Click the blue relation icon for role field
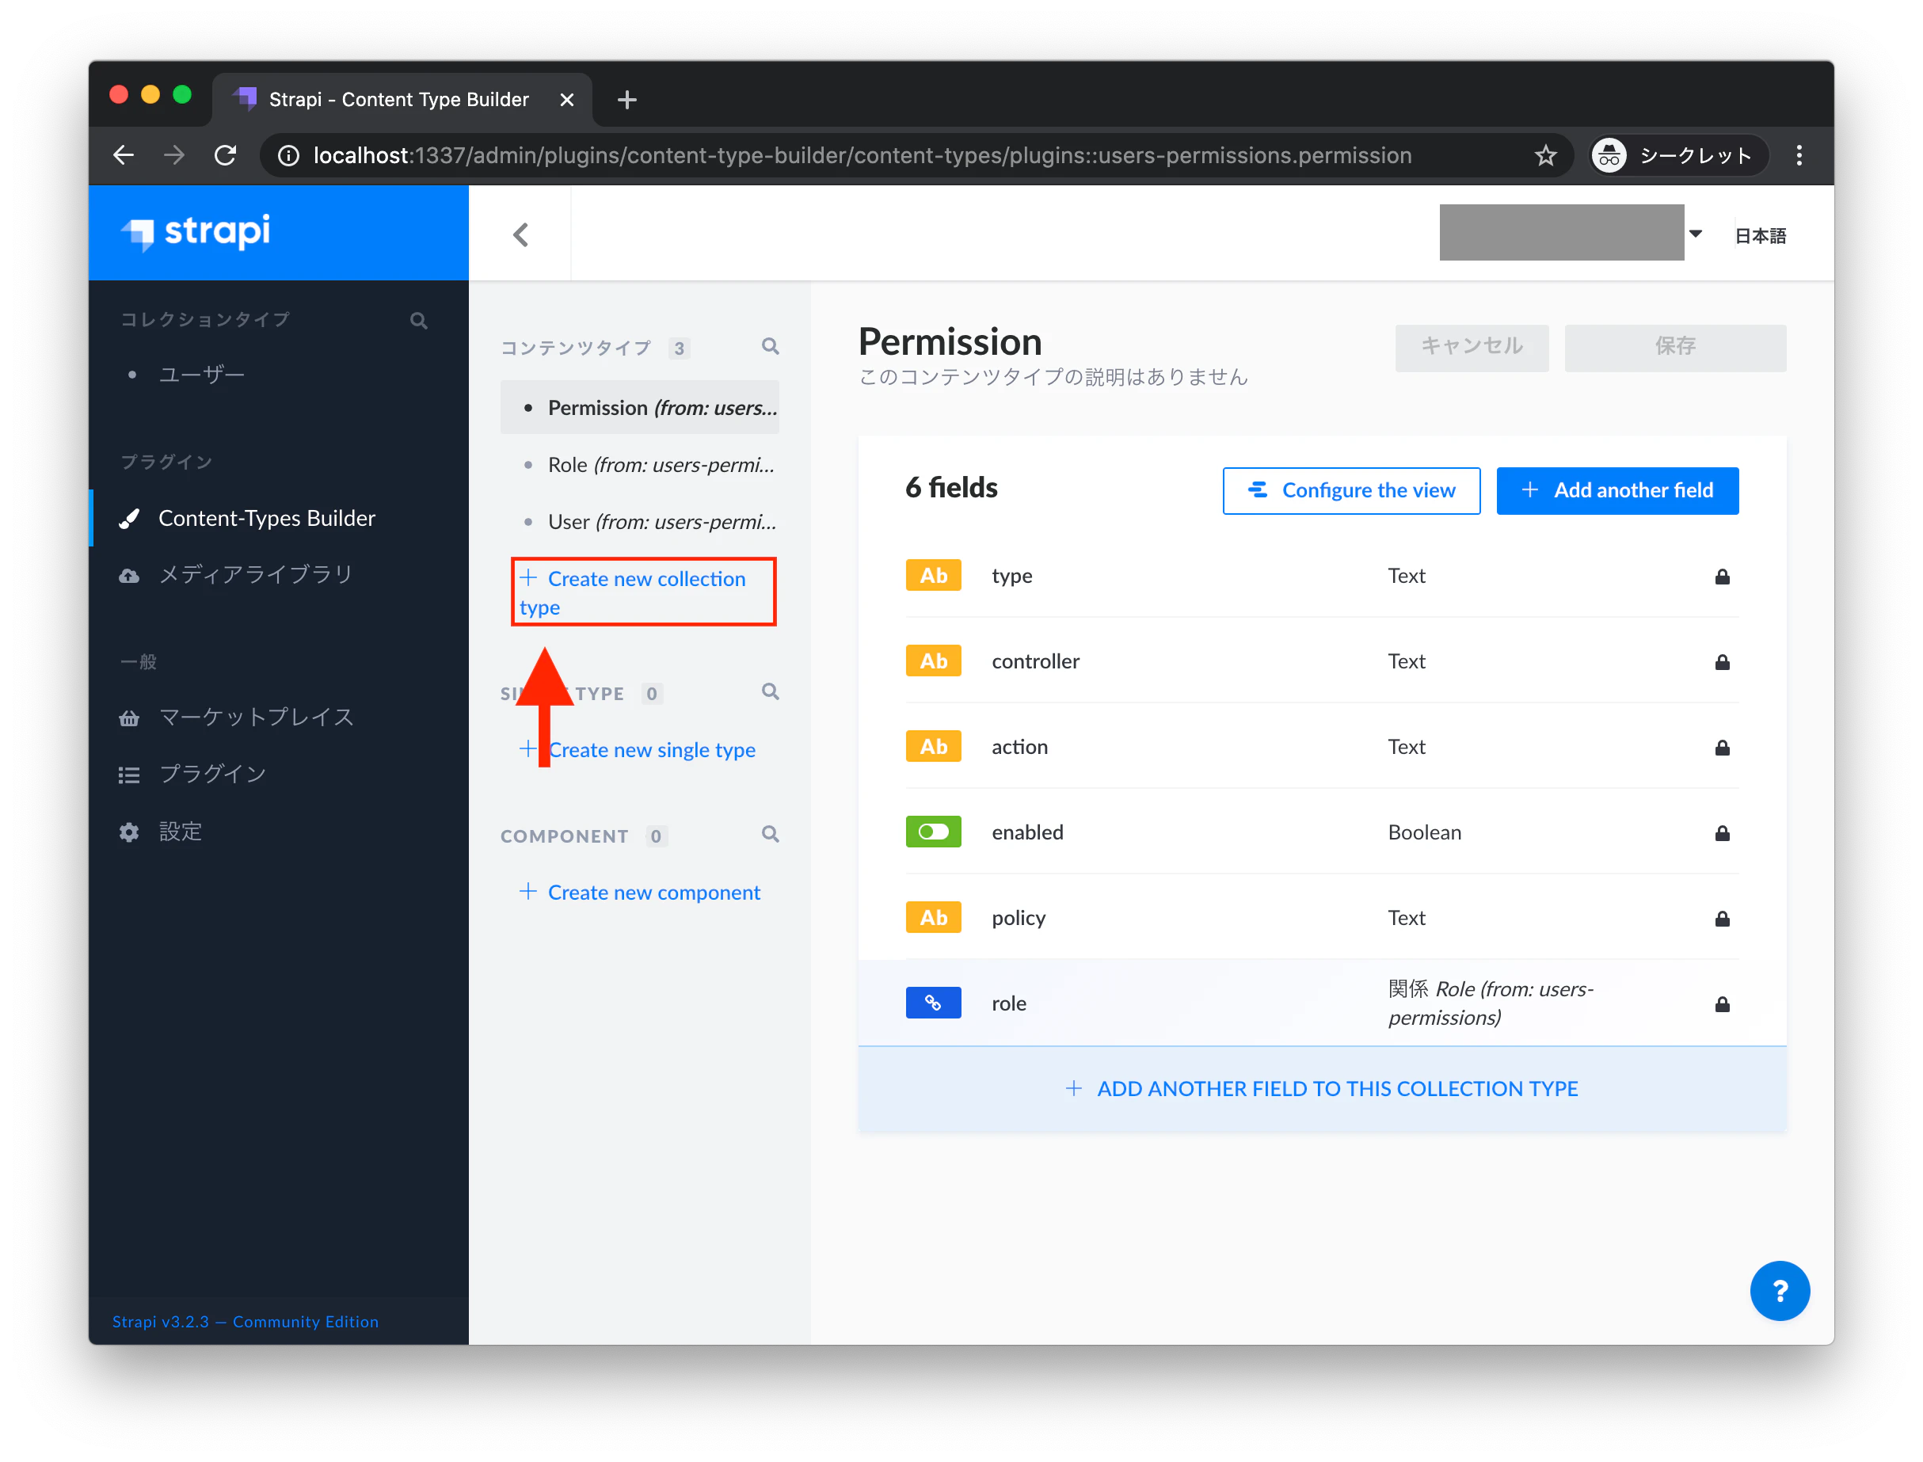 click(x=933, y=1003)
